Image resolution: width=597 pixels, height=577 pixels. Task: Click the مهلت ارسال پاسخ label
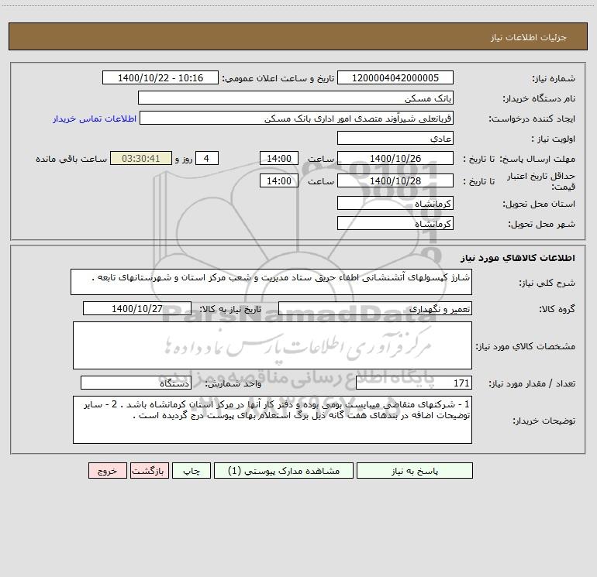[x=537, y=159]
